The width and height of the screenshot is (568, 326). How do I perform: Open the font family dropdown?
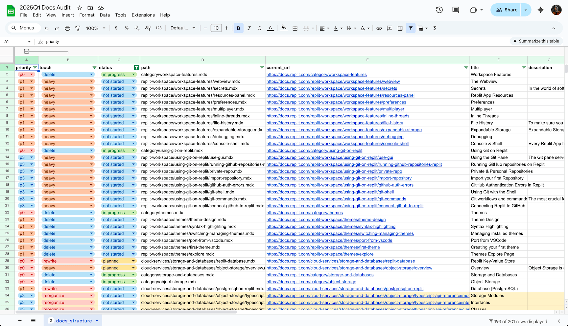(x=182, y=28)
